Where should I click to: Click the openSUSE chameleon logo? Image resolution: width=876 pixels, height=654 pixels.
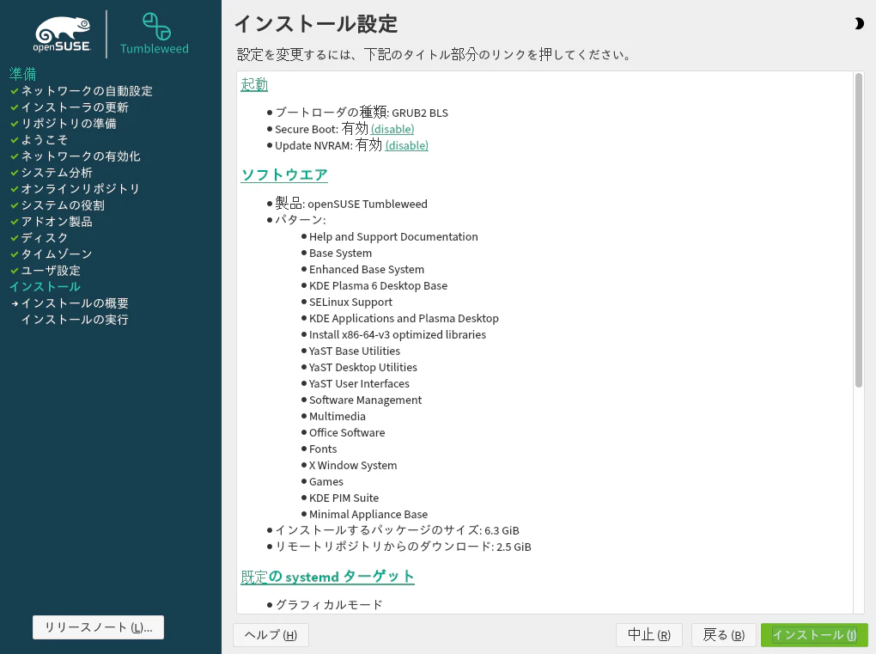(62, 34)
